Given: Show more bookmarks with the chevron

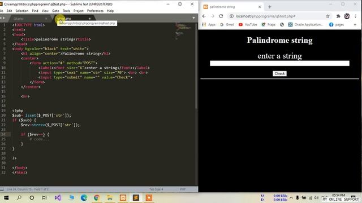Looking at the screenshot, I should point(355,24).
